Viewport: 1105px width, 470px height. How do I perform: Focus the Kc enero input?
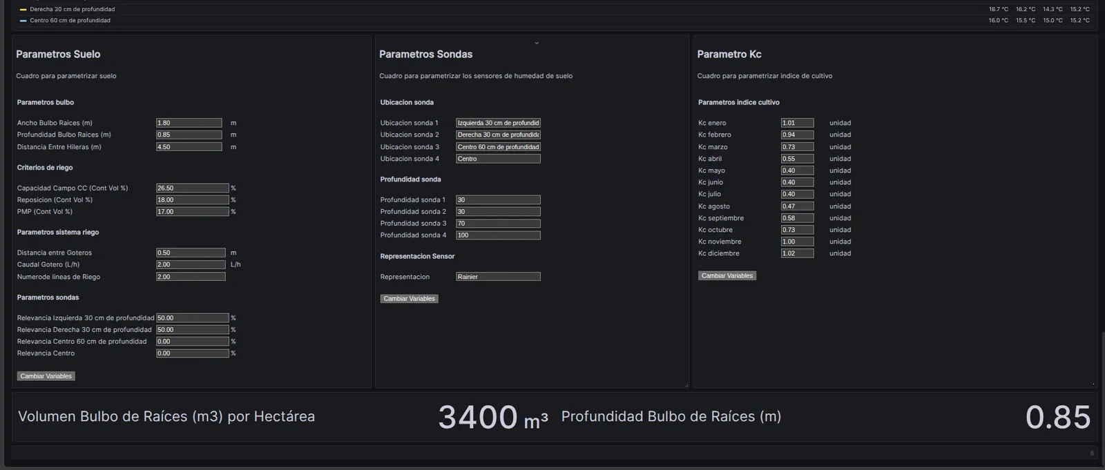798,123
